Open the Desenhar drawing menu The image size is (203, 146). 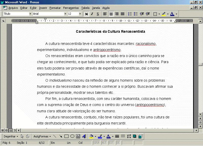[x=11, y=136]
